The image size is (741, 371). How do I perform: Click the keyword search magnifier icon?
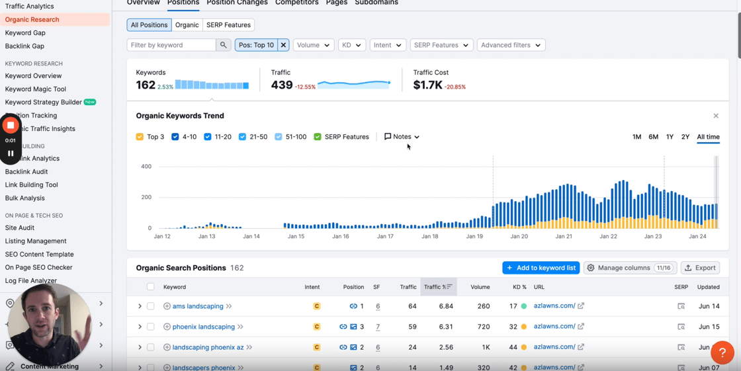click(224, 45)
